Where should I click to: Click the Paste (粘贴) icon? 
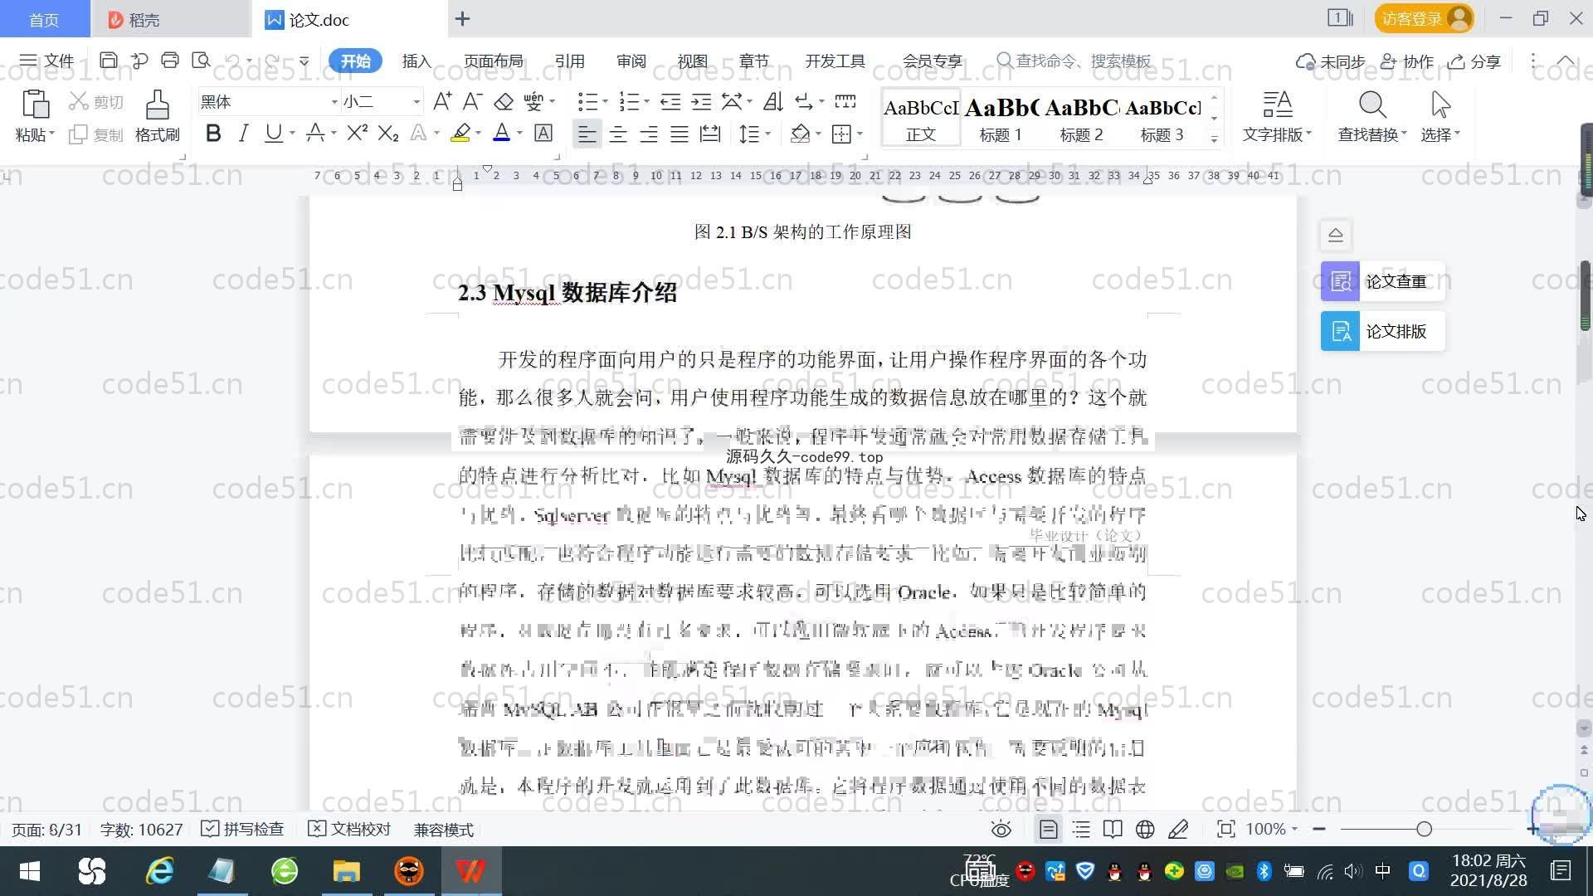(35, 105)
